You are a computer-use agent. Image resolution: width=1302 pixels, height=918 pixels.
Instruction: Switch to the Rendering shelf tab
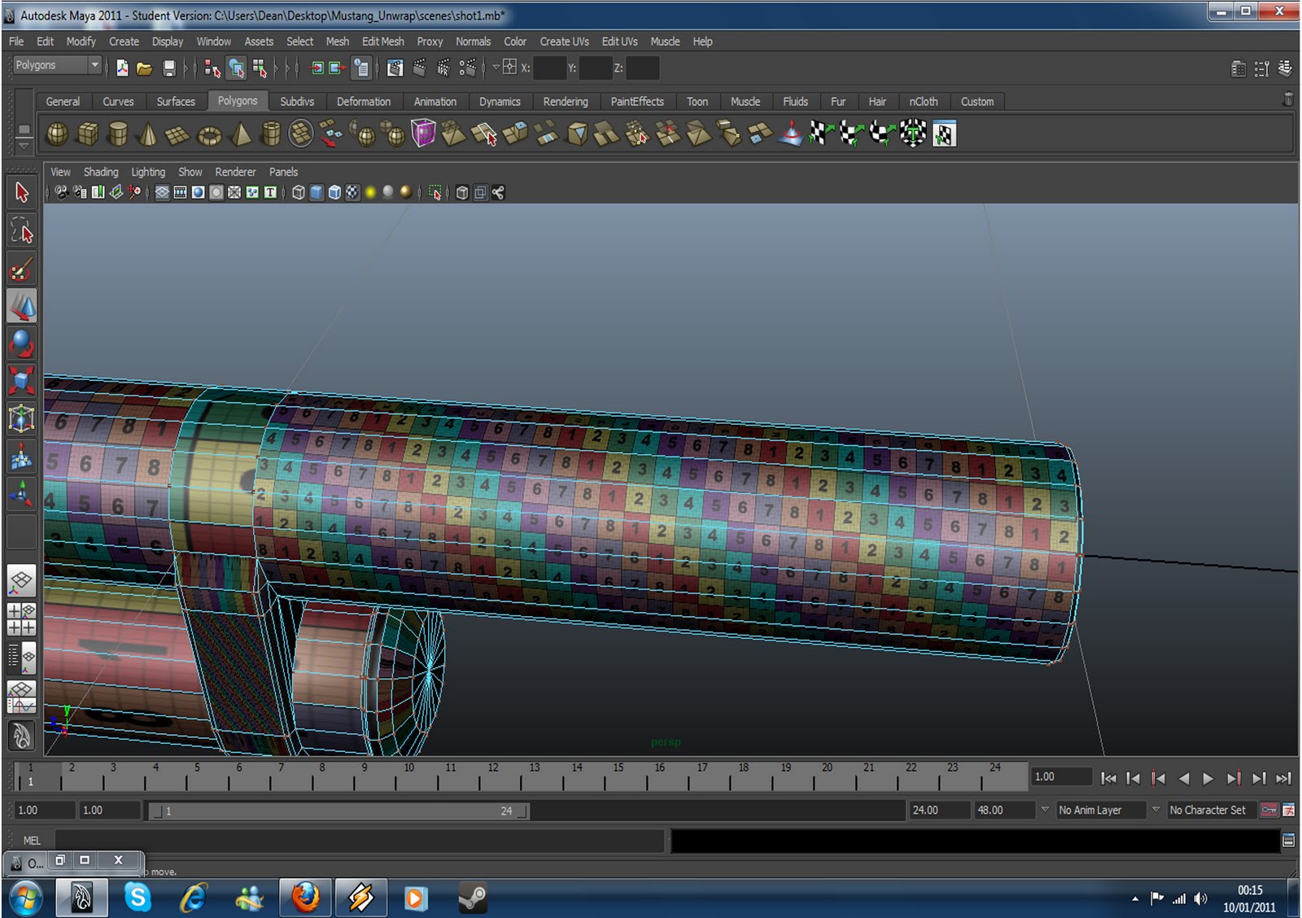point(566,102)
